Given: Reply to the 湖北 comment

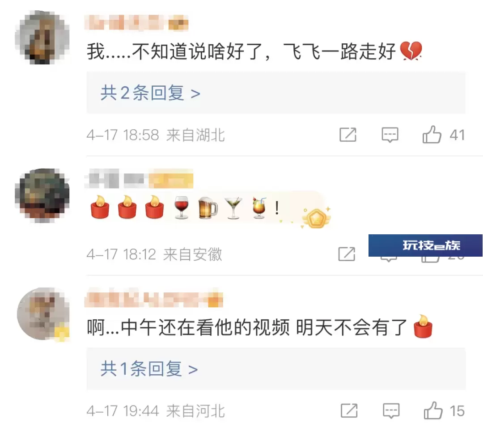Looking at the screenshot, I should click(390, 135).
